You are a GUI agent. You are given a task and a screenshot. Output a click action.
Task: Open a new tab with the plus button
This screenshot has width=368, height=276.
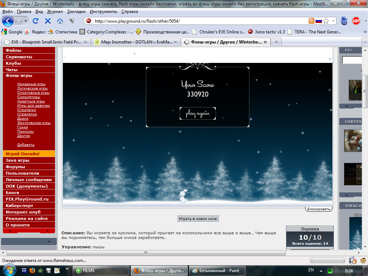tap(276, 42)
